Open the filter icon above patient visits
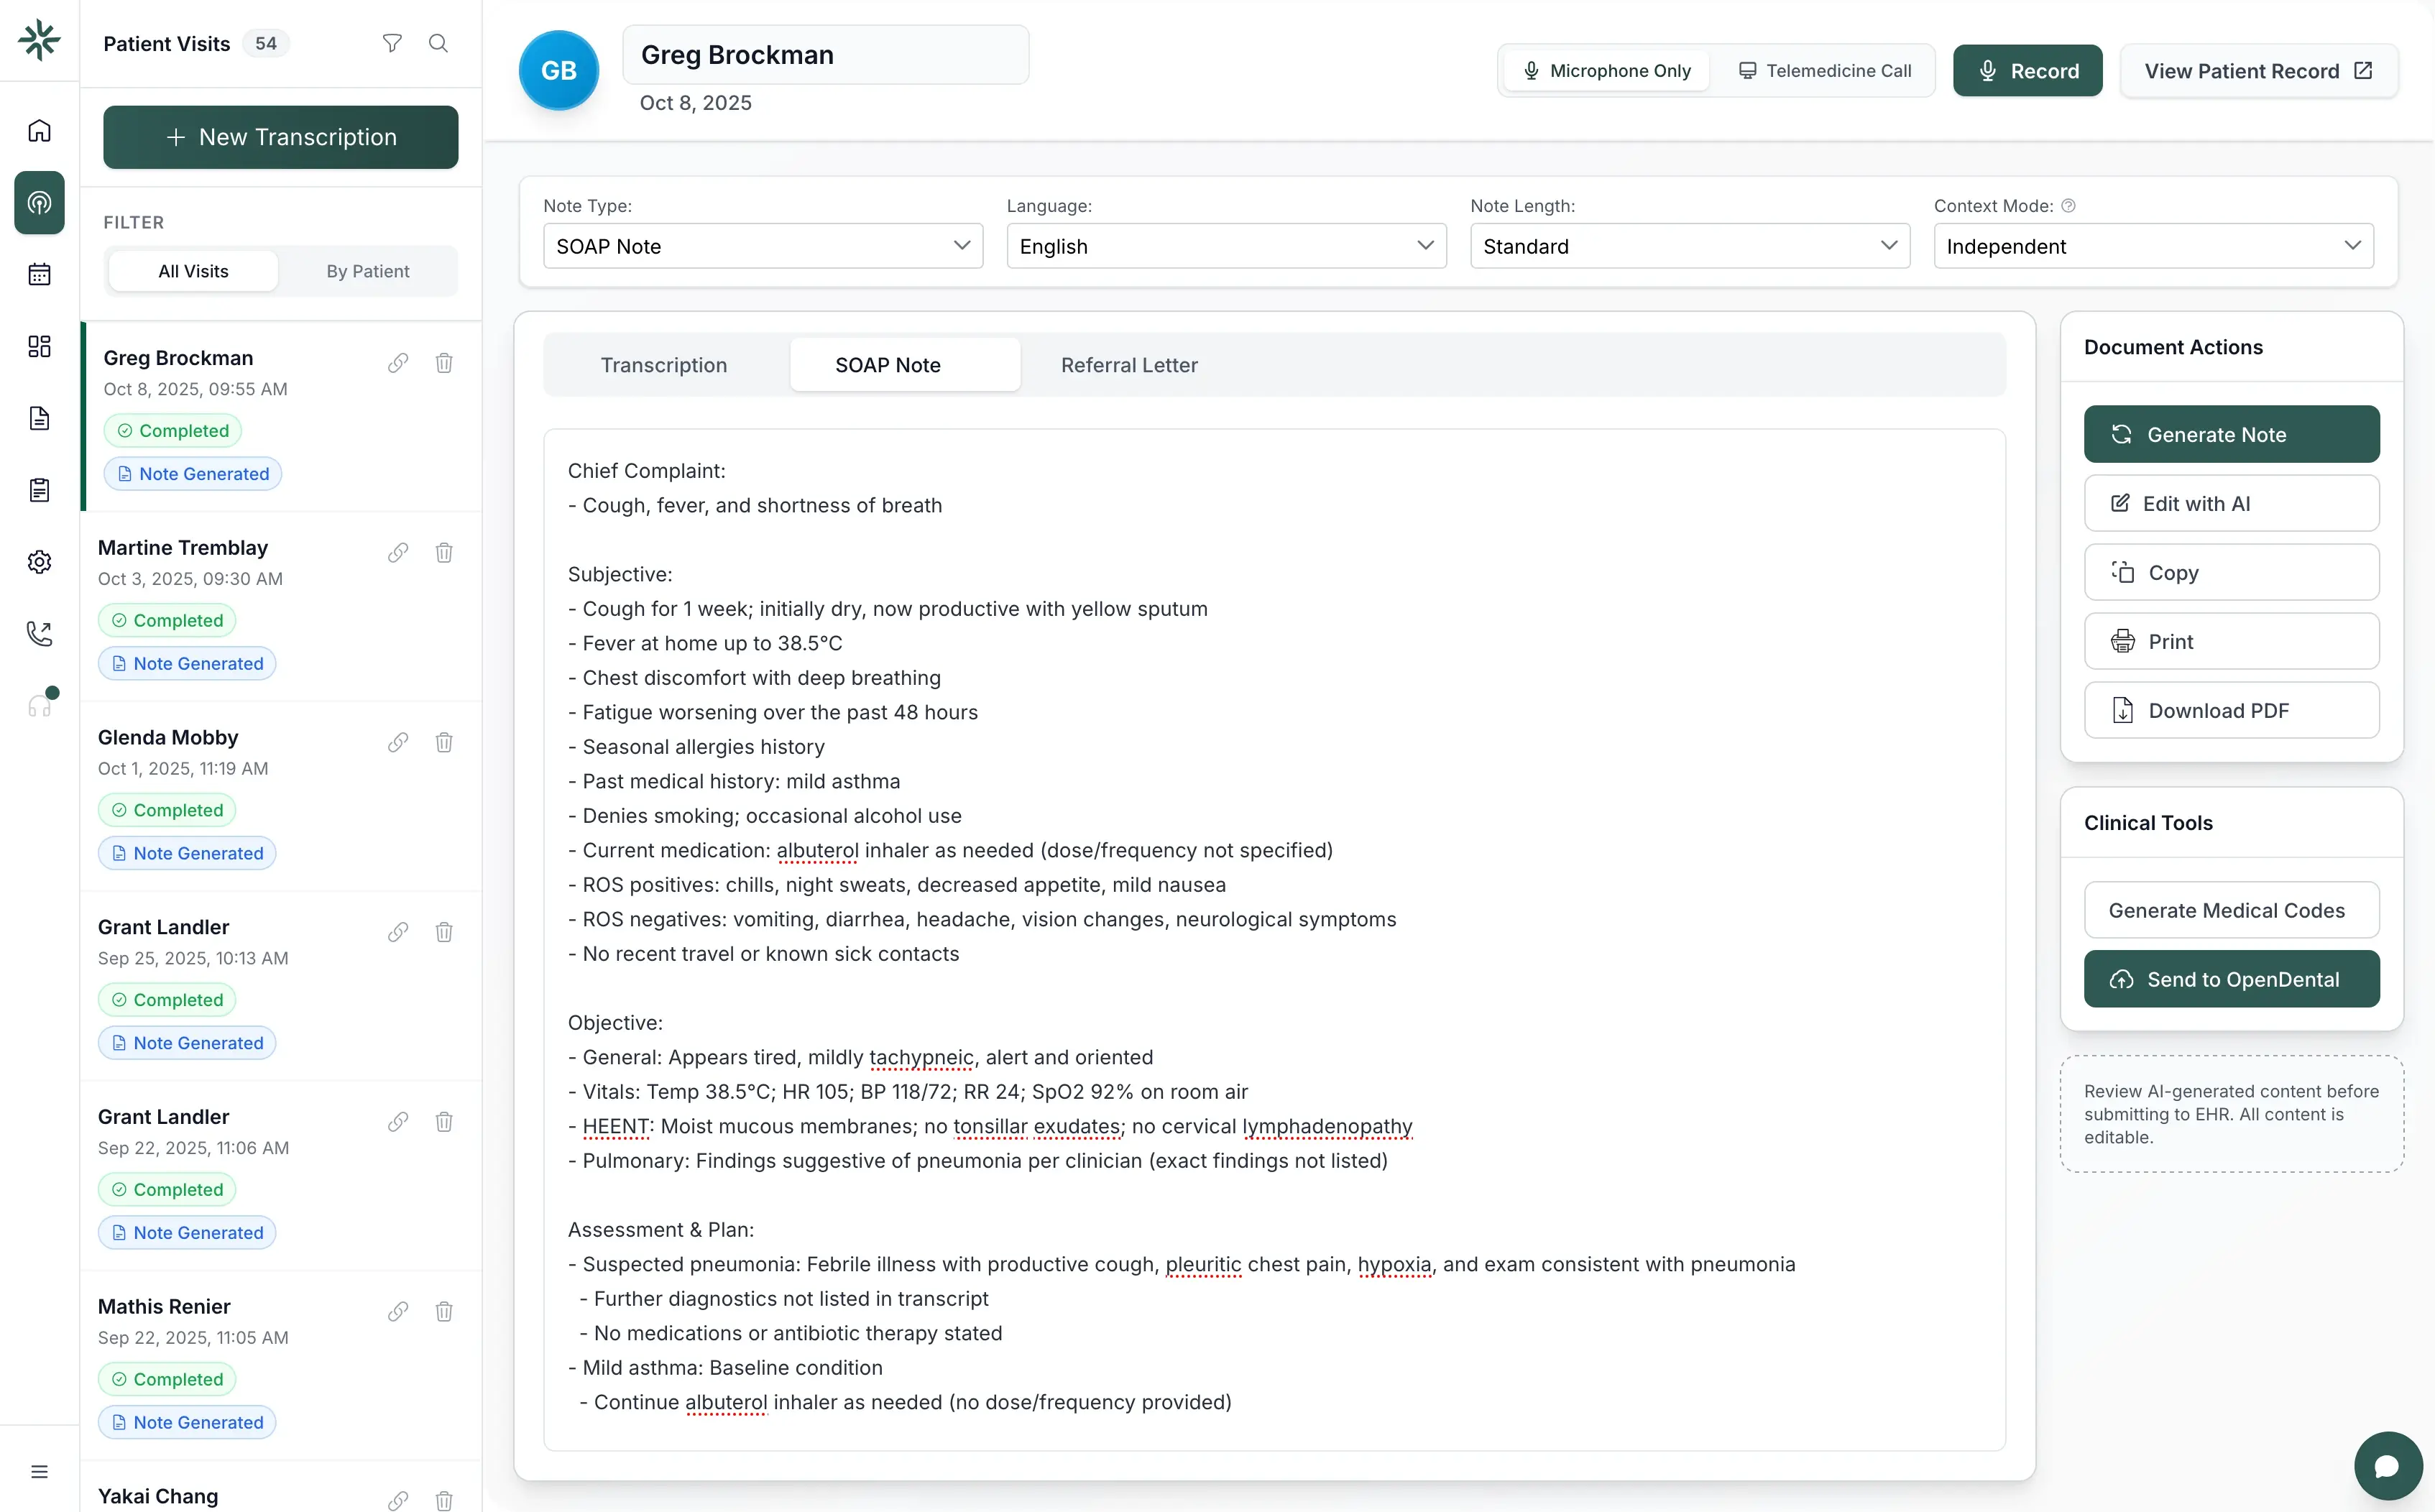 (x=392, y=43)
